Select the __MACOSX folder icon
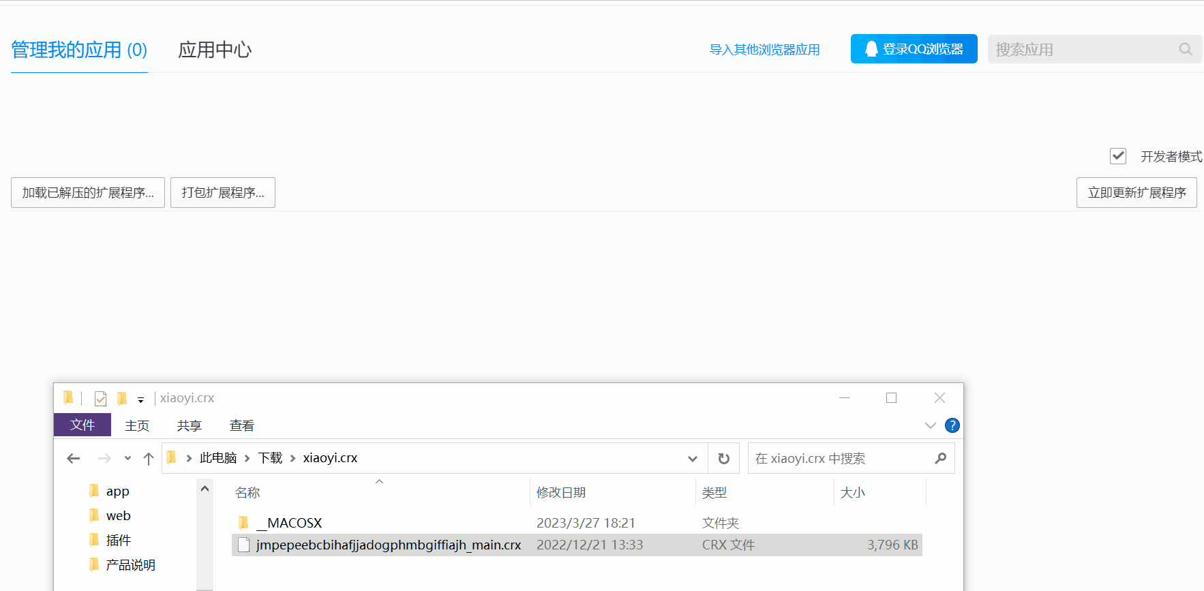This screenshot has height=591, width=1204. click(243, 523)
